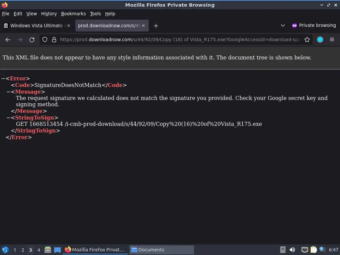Open the volume control tray icon
340x255 pixels.
tap(292, 250)
